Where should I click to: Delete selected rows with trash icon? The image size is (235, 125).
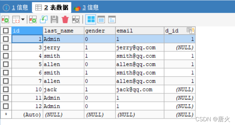point(65,20)
